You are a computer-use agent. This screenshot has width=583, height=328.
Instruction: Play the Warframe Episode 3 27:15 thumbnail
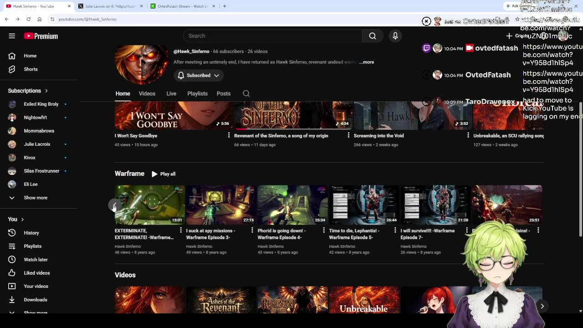click(x=221, y=205)
